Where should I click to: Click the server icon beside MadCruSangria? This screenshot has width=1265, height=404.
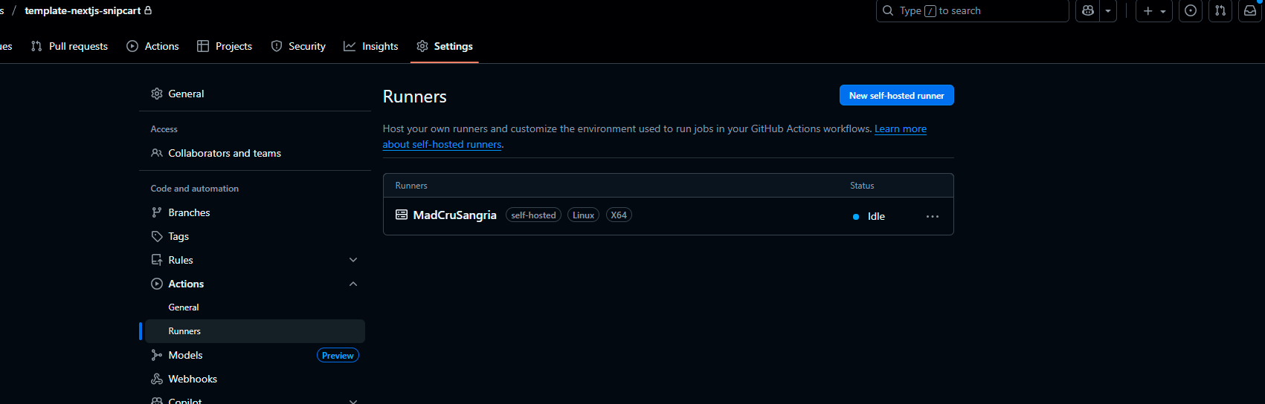pyautogui.click(x=402, y=215)
